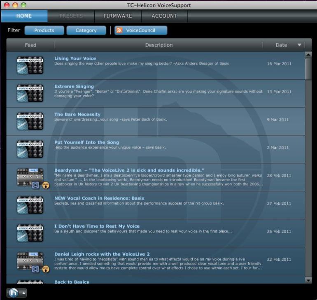Click VoiceLive 2 device thumbnail in Daniel Leigh row
317x300 pixels.
pyautogui.click(x=30, y=260)
